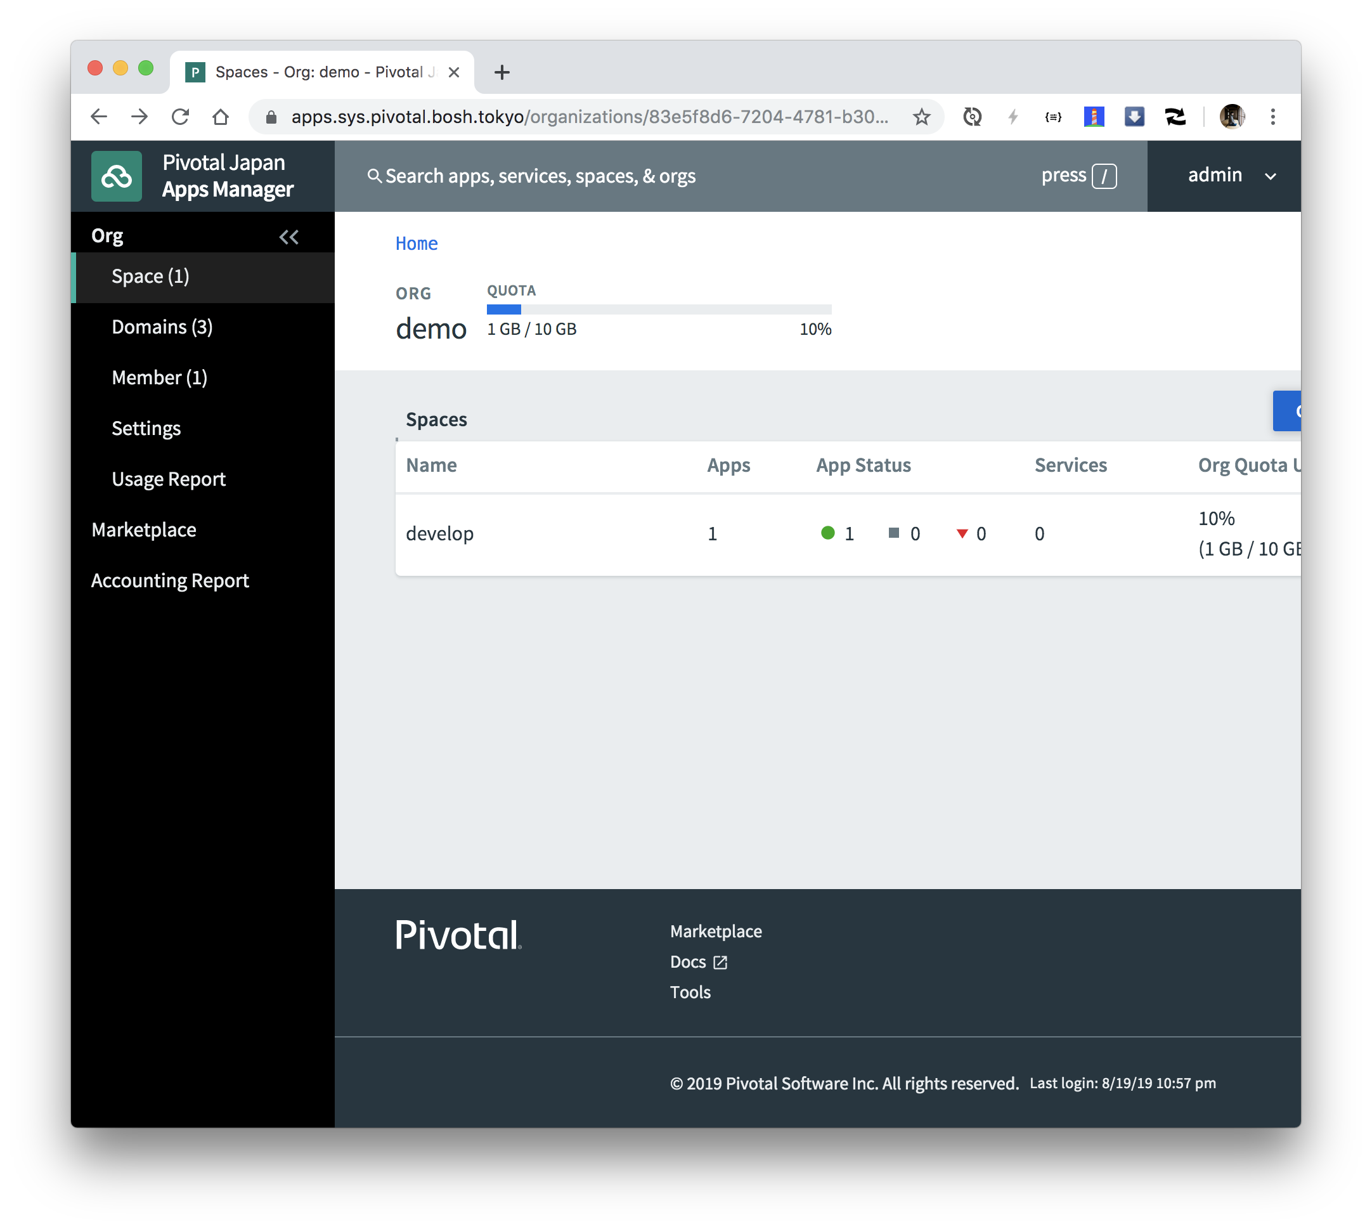Open the curly braces extension

[x=1052, y=117]
